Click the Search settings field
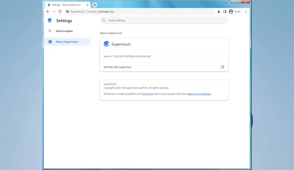This screenshot has width=294, height=170. [x=164, y=20]
